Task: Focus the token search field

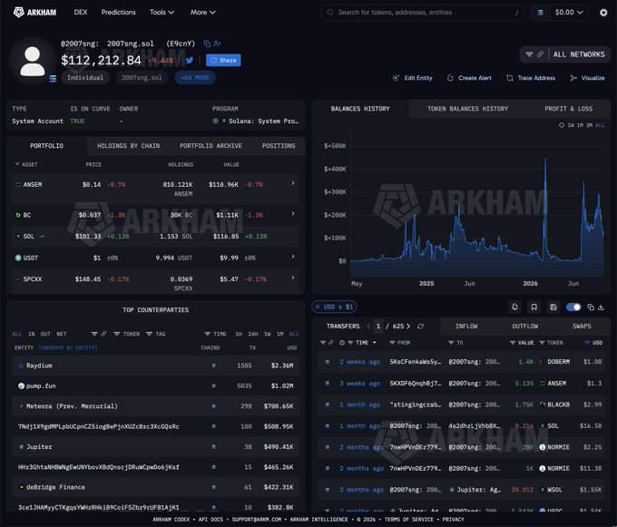Action: point(422,13)
